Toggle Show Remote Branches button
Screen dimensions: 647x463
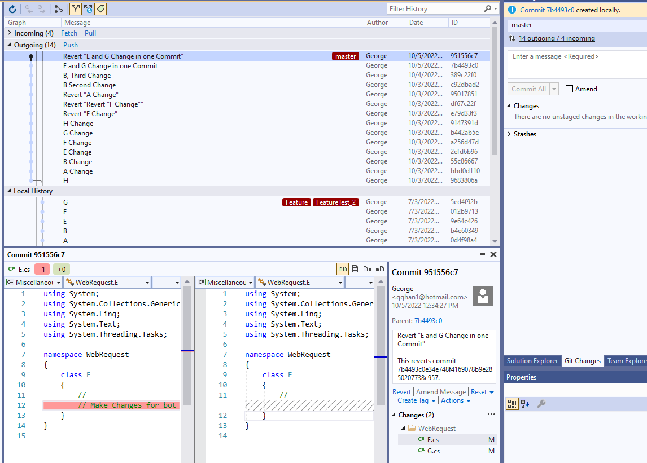click(88, 9)
